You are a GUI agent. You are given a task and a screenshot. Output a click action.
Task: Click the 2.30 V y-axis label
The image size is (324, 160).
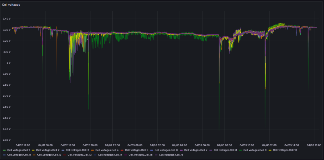click(x=6, y=140)
